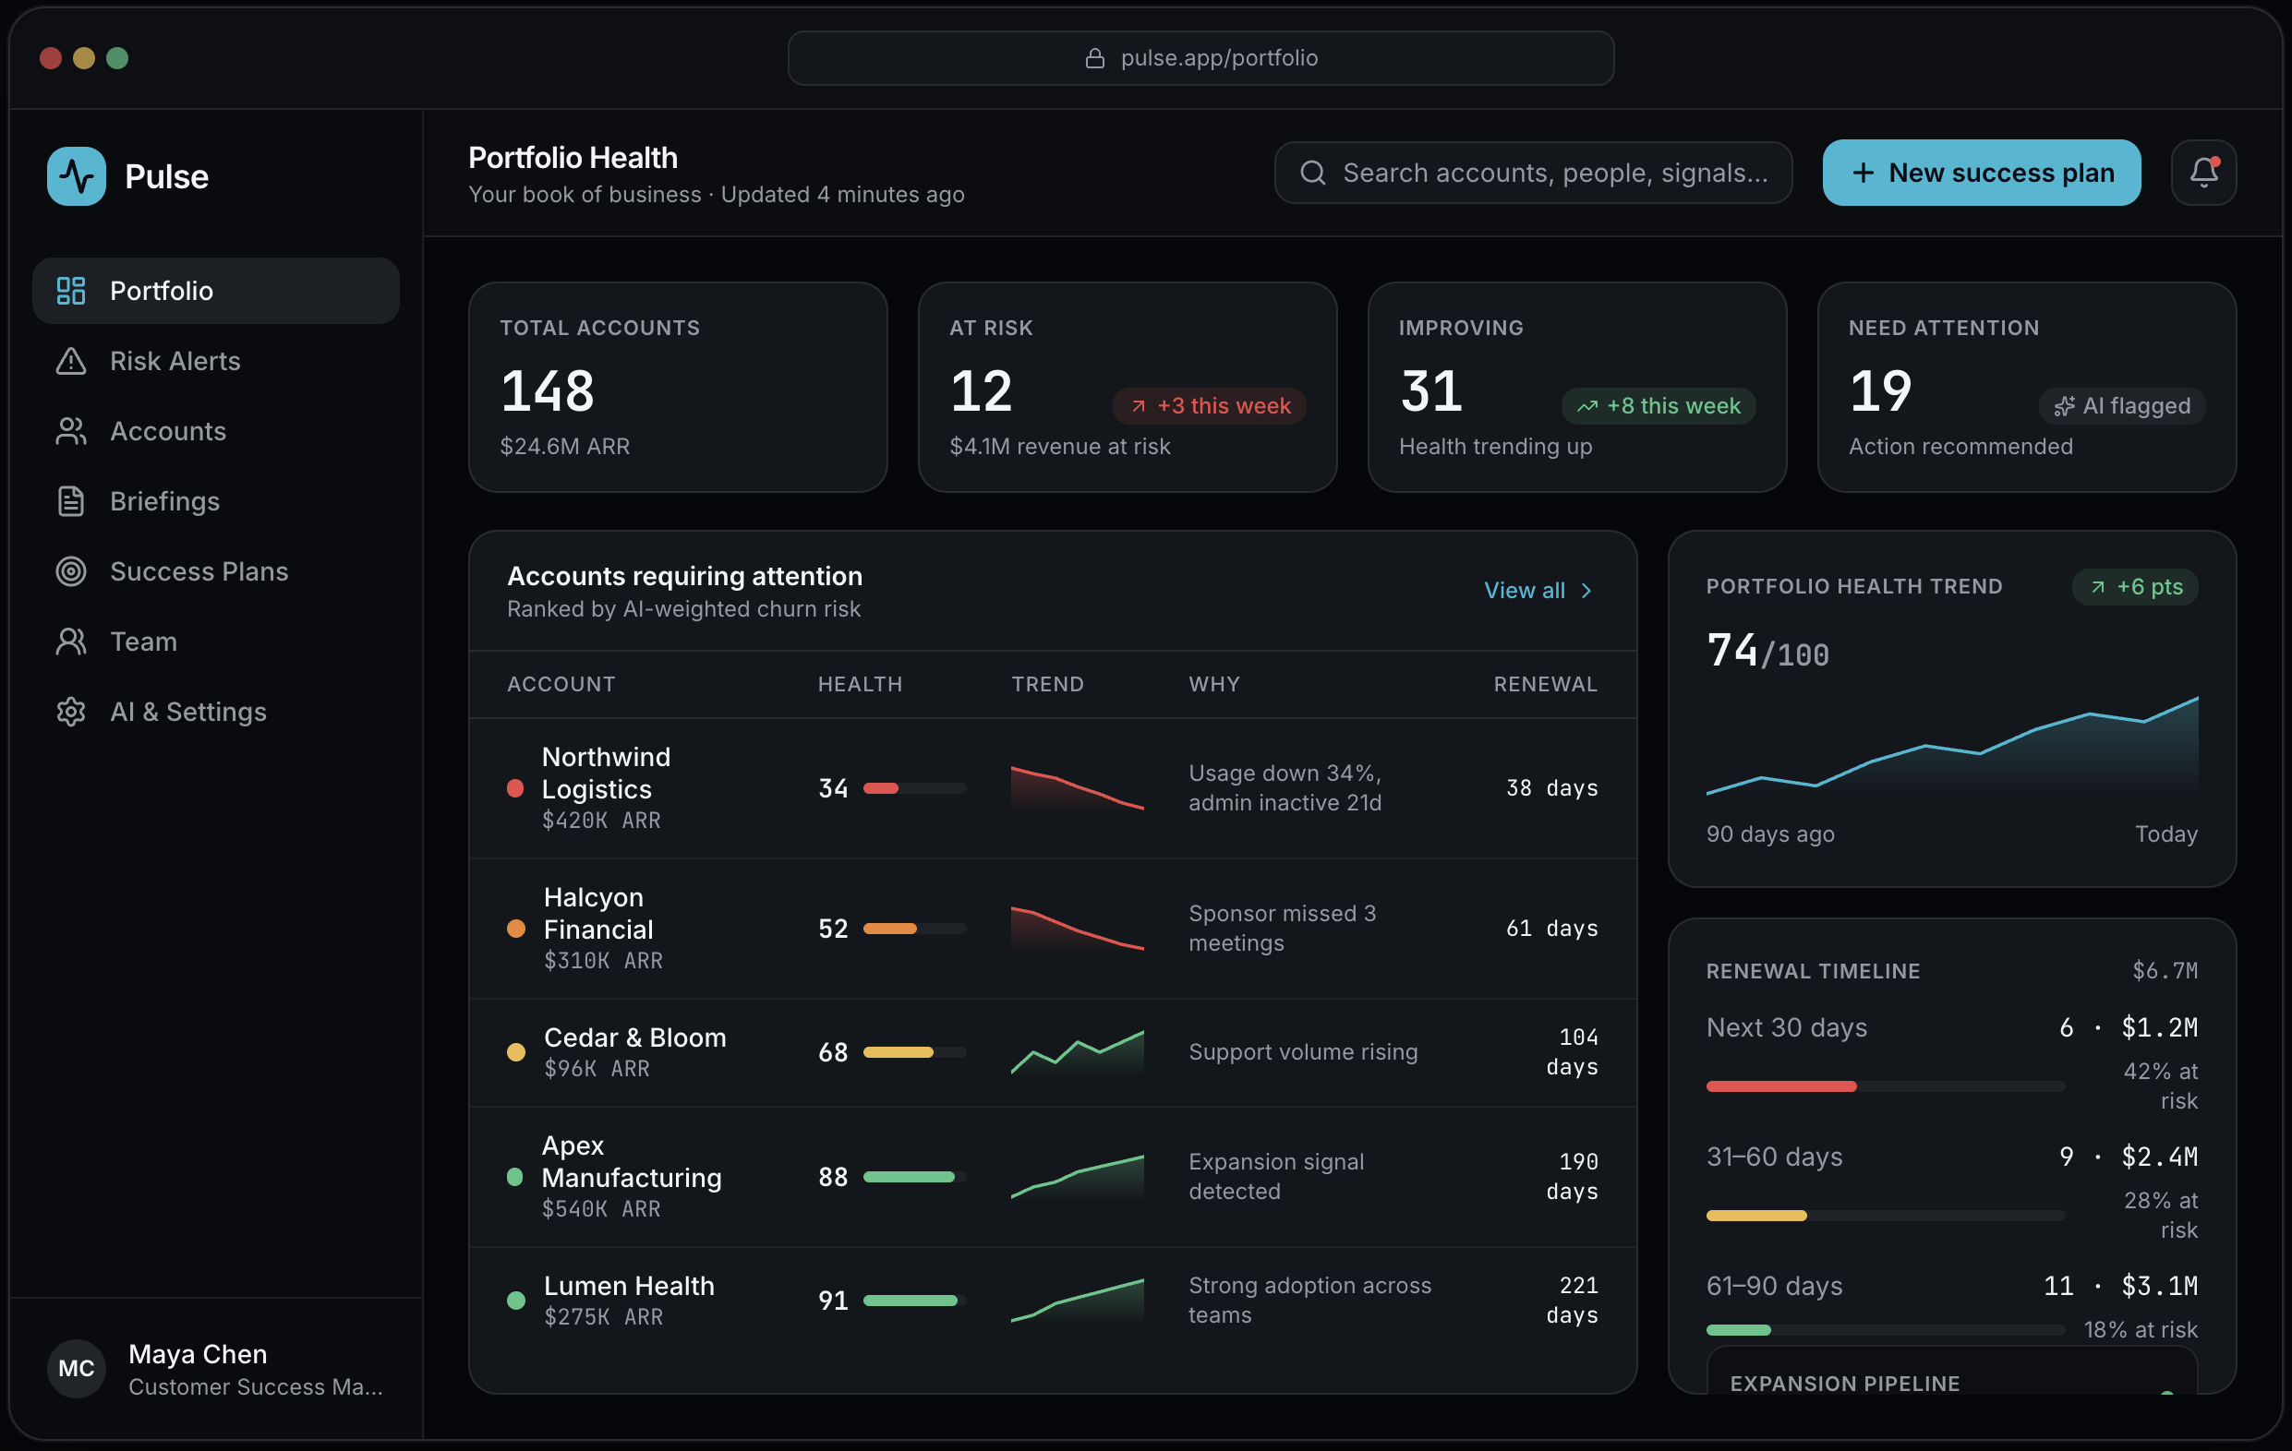Click 'Usage down 34%, admin inactive 21d'
The height and width of the screenshot is (1451, 2292).
click(x=1285, y=788)
